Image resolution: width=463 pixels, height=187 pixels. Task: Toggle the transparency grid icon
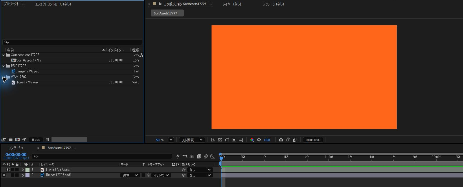[x=220, y=140]
